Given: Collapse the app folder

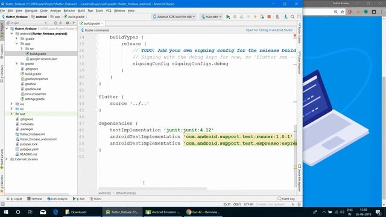Looking at the screenshot, I should click(x=16, y=43).
